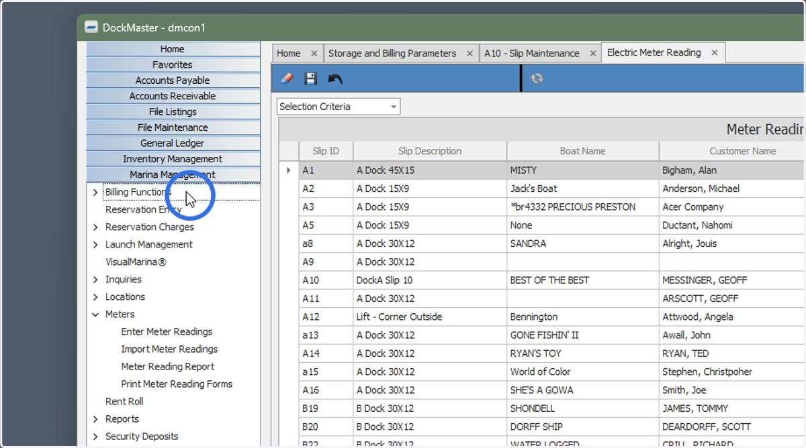The width and height of the screenshot is (806, 448).
Task: Switch to the Home tab
Action: (289, 54)
